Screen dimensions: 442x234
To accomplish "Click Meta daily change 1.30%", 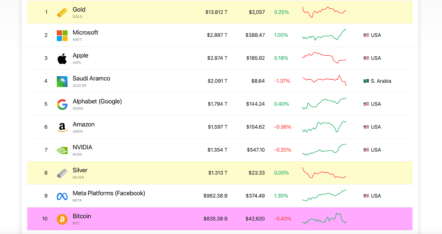I will coord(281,196).
